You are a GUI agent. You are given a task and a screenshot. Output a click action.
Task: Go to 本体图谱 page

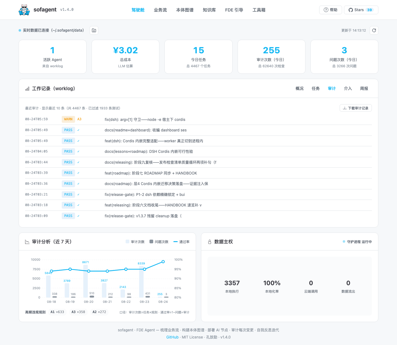click(x=185, y=10)
